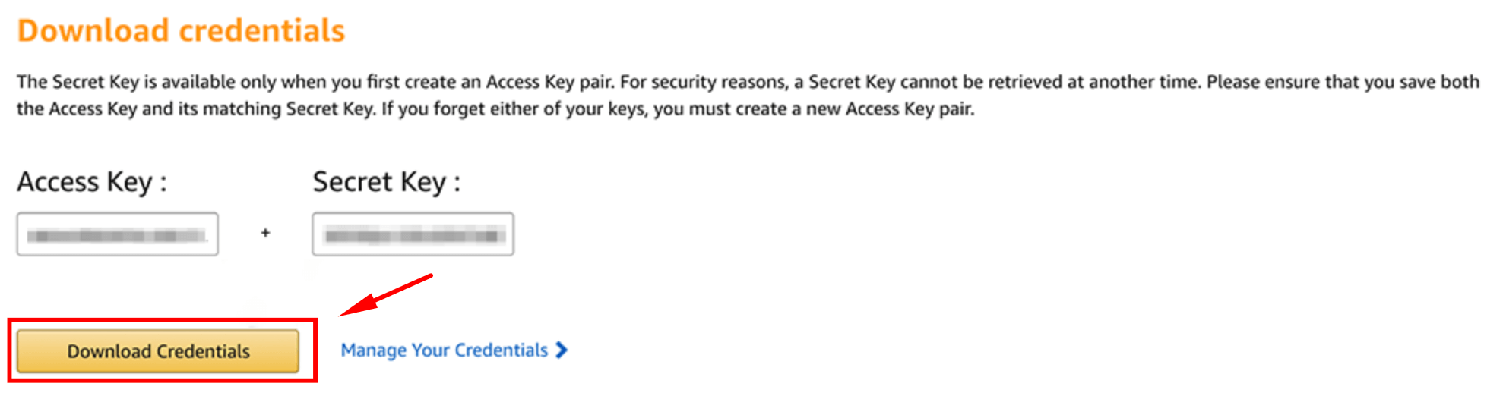Click the plus sign between key fields

tap(265, 233)
